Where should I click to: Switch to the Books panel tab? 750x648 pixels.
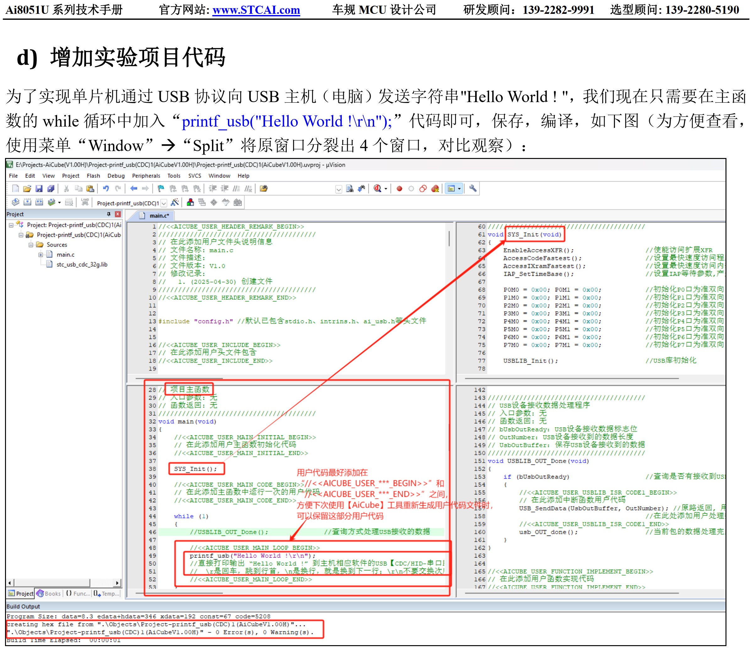[48, 594]
